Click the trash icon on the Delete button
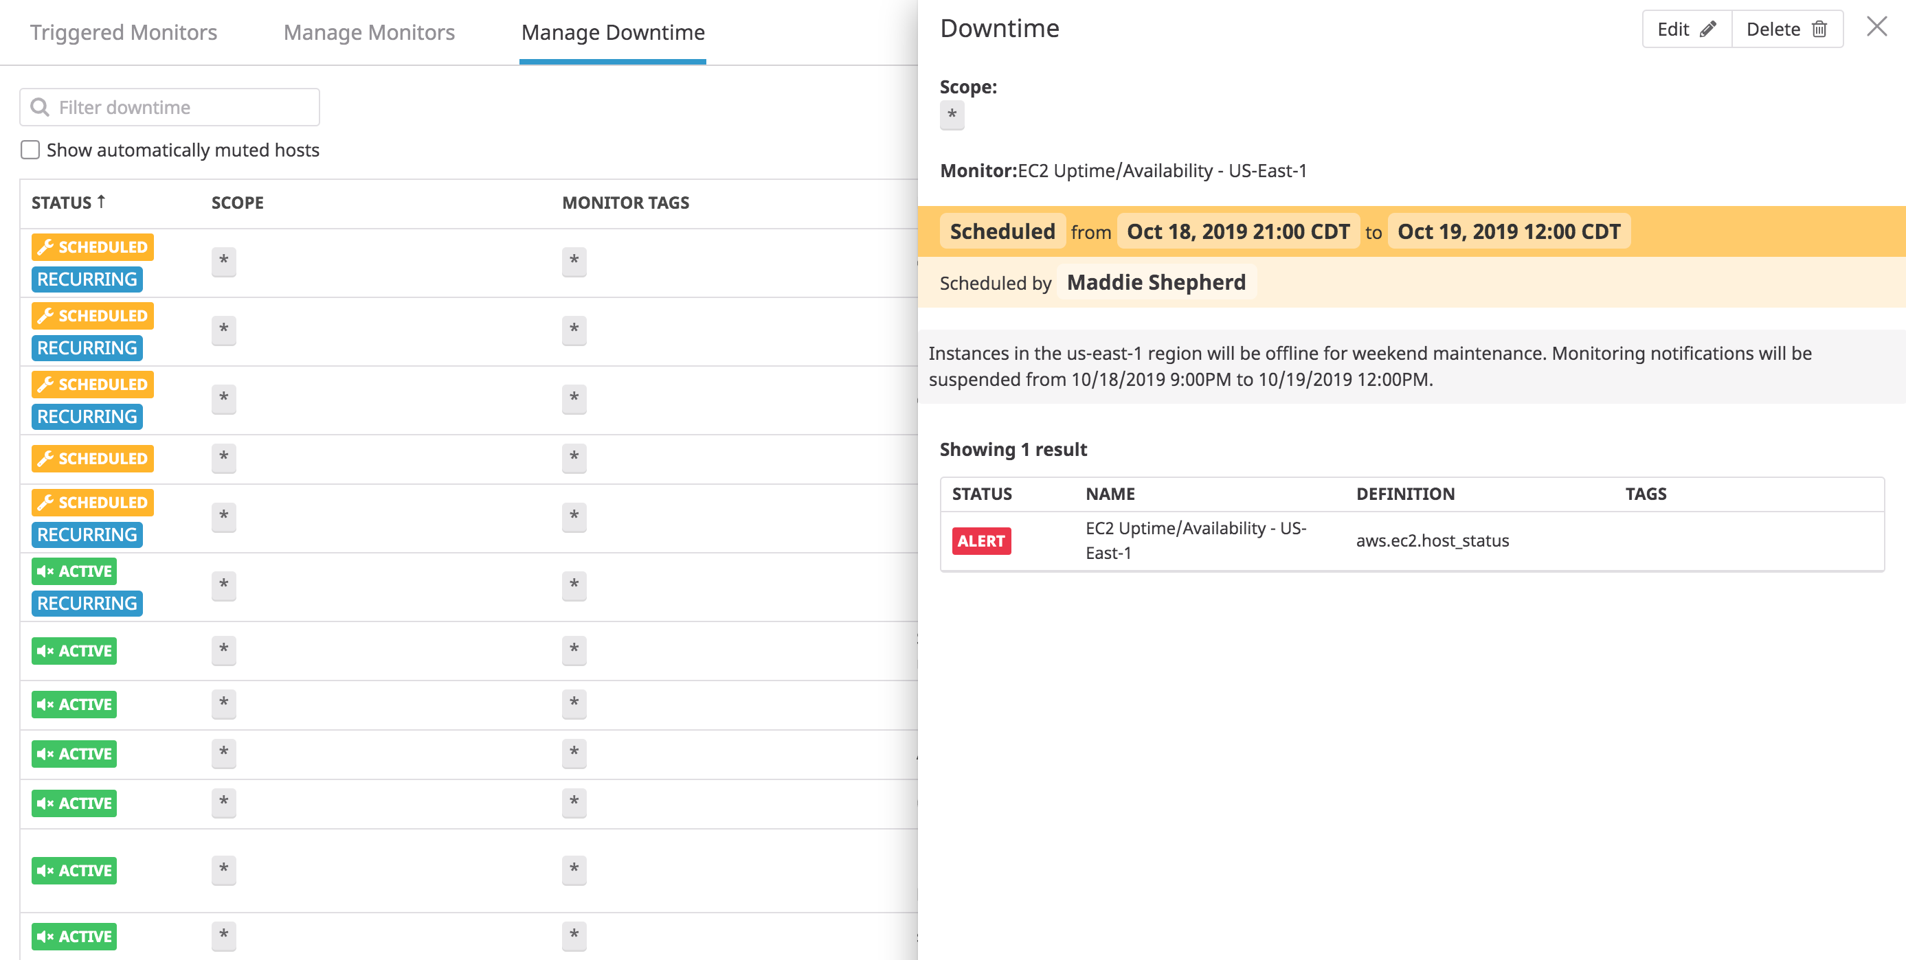1906x960 pixels. point(1821,29)
